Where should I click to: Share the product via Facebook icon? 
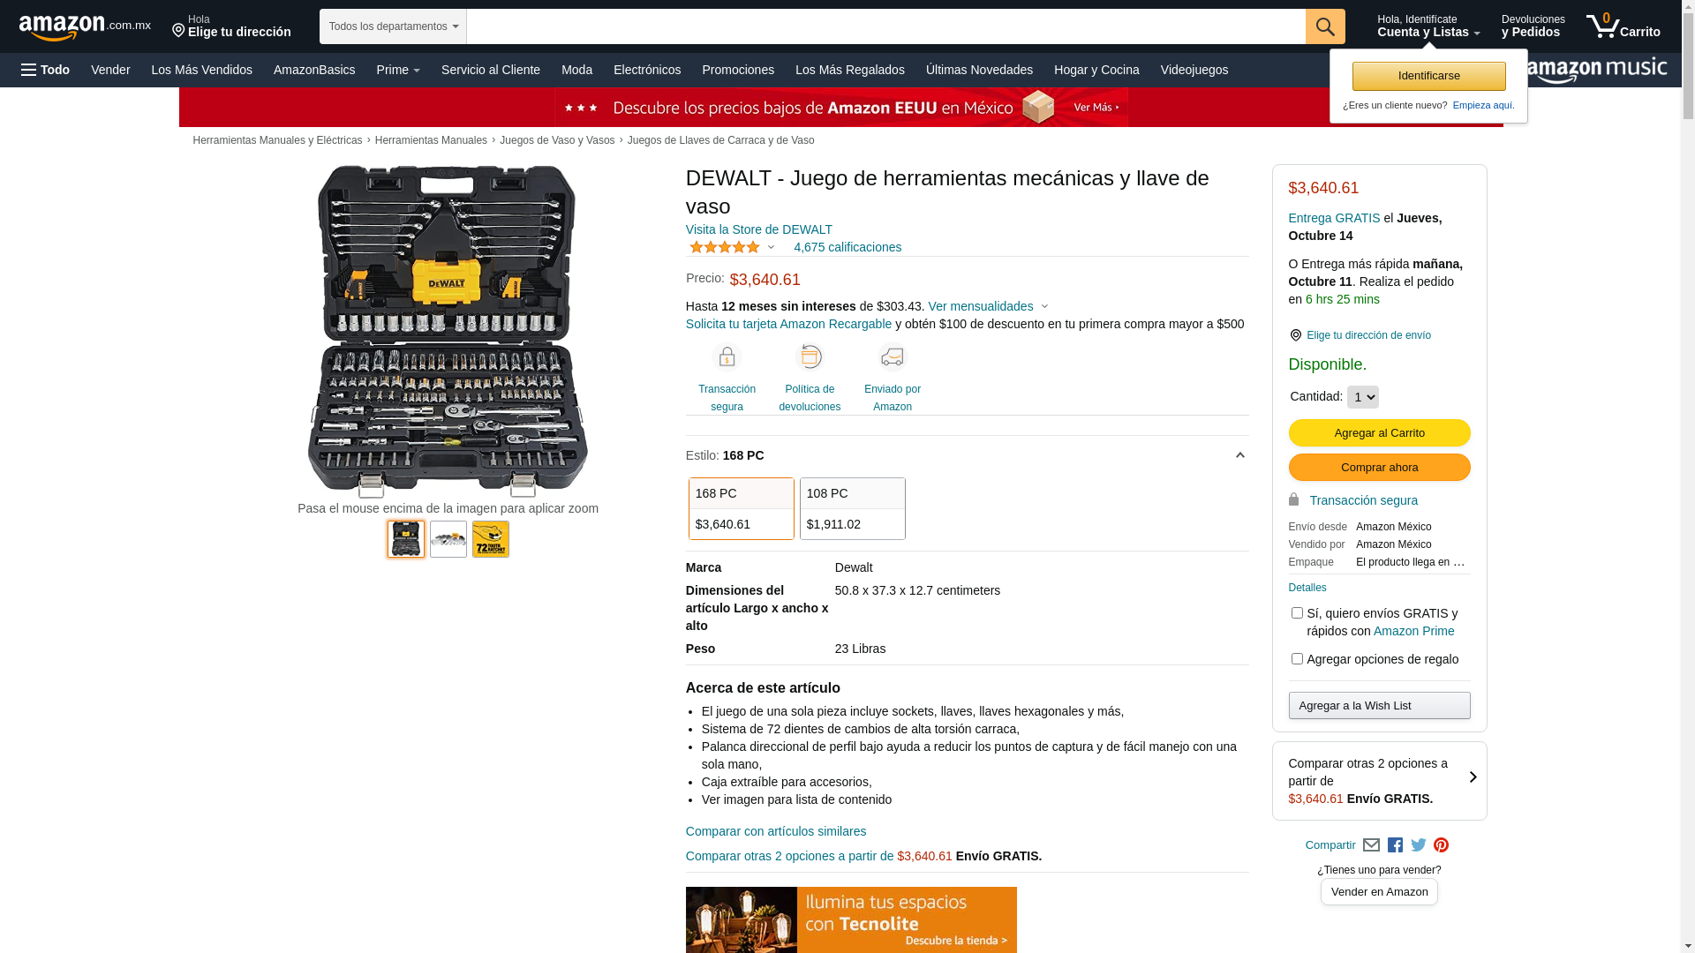[1395, 845]
